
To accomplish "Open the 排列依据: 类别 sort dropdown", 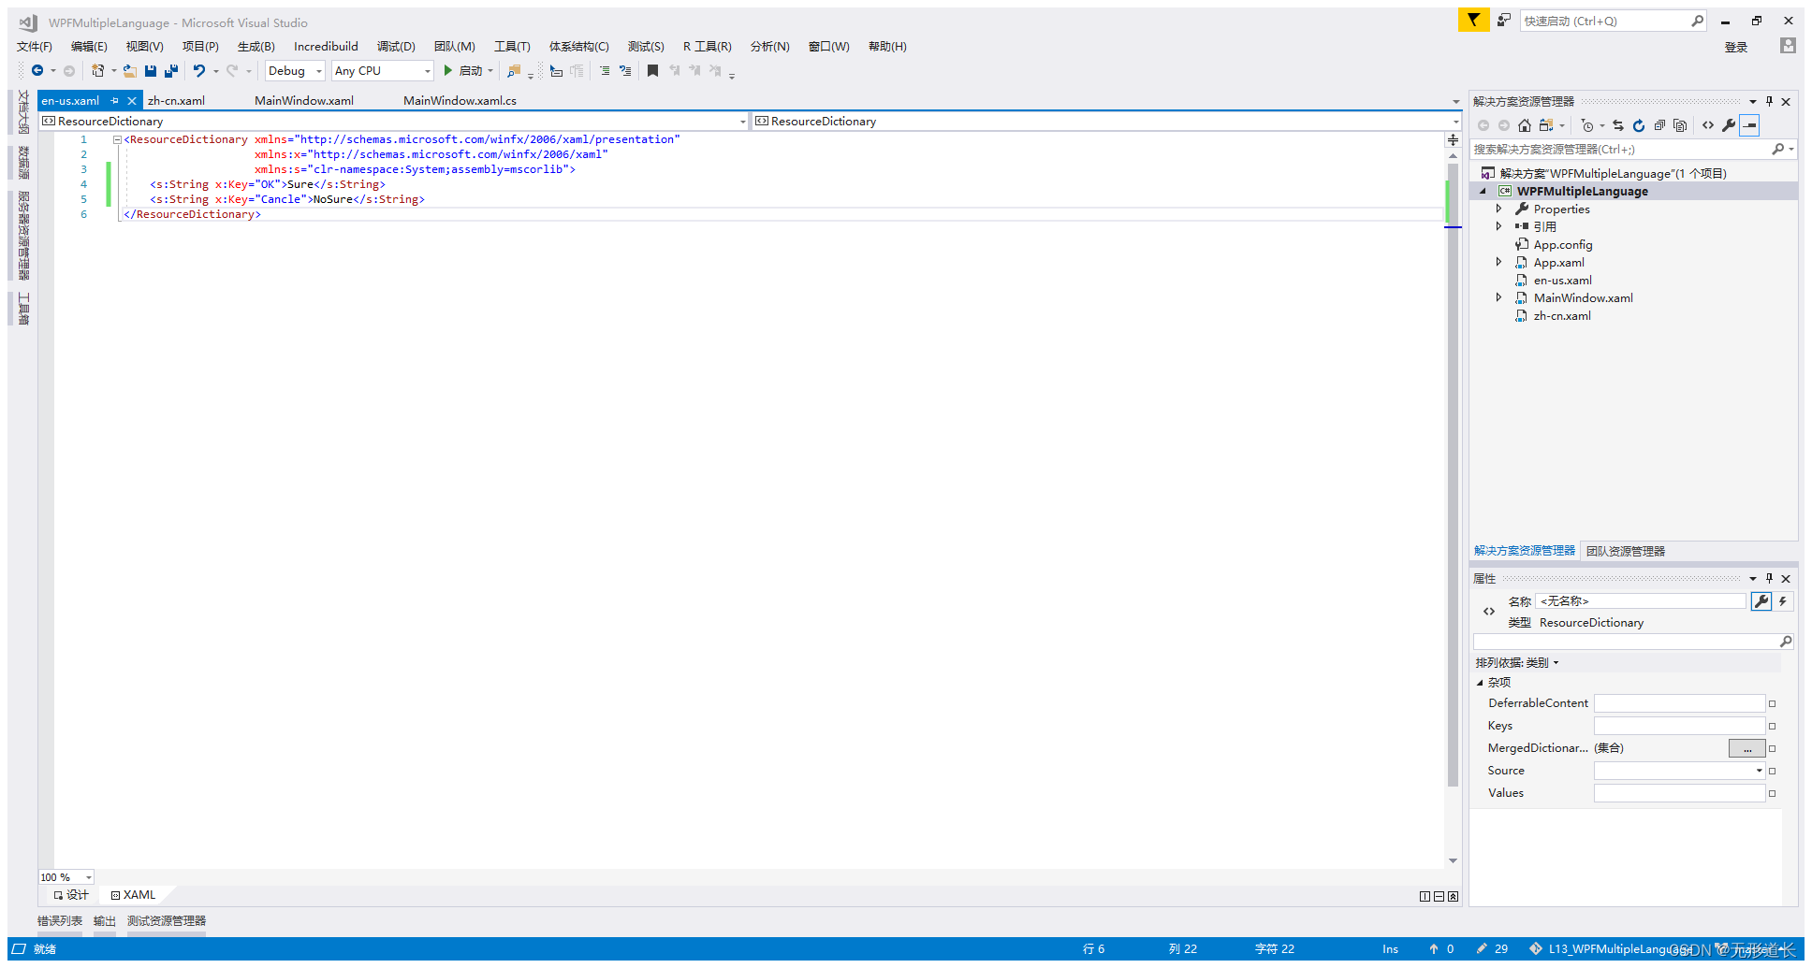I will pos(1517,662).
